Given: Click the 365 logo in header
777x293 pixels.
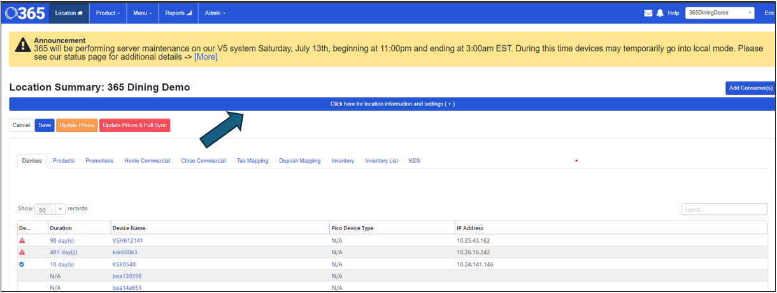Looking at the screenshot, I should [x=25, y=13].
